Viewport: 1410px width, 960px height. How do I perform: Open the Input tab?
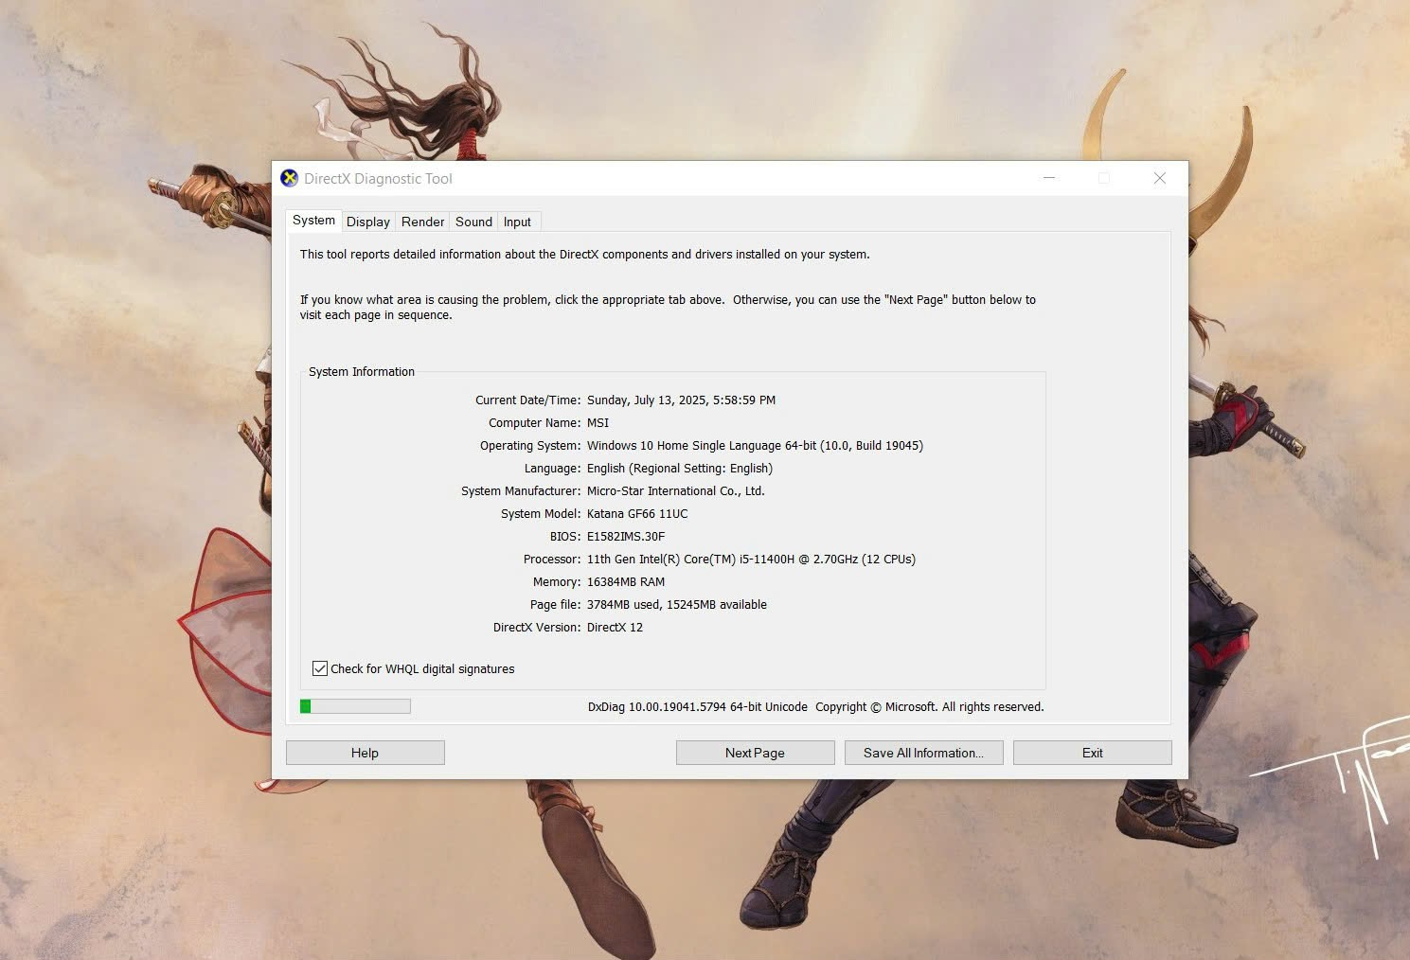[x=517, y=222]
